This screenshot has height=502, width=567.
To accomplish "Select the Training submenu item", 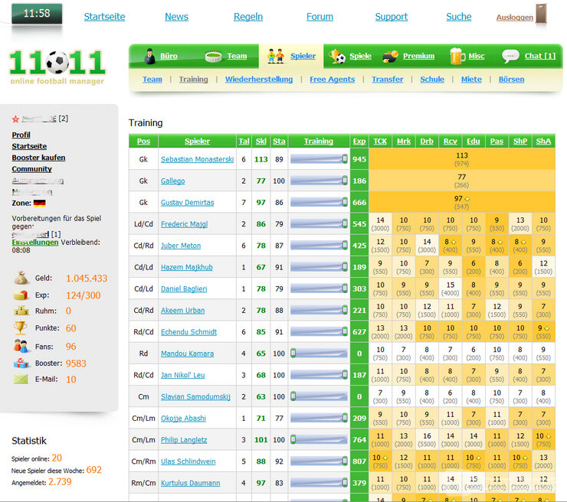I will 193,80.
